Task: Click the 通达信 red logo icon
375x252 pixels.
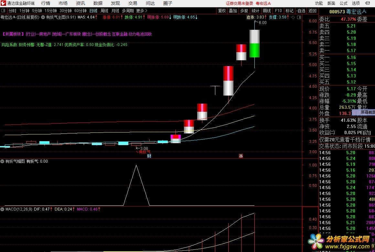Action: 3,3
